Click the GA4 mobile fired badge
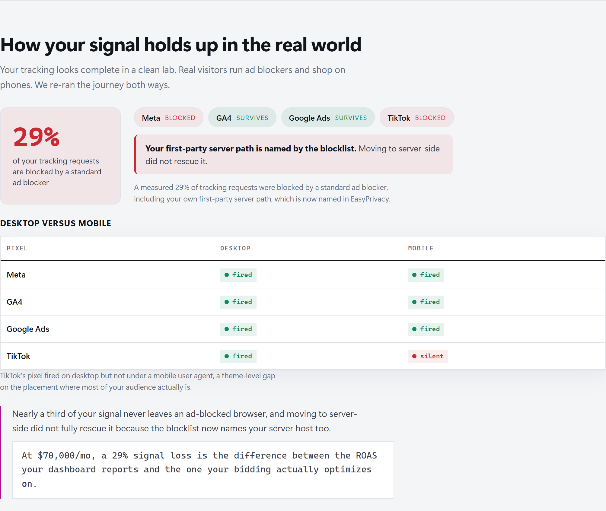 (x=426, y=302)
